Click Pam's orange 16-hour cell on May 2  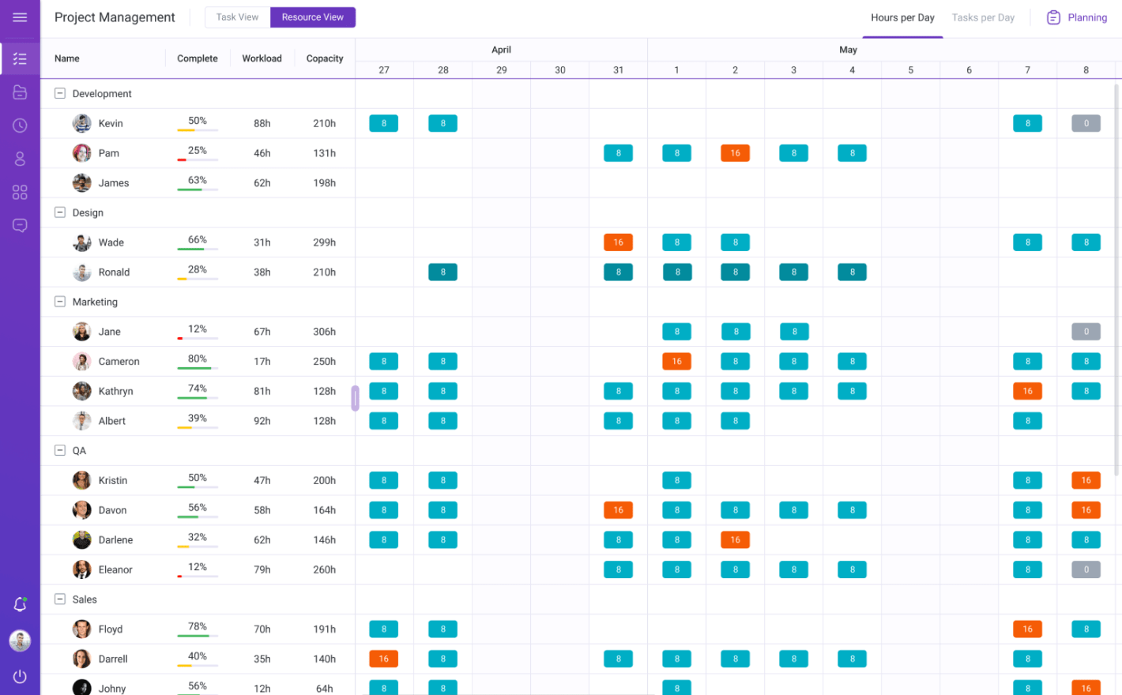click(x=735, y=152)
